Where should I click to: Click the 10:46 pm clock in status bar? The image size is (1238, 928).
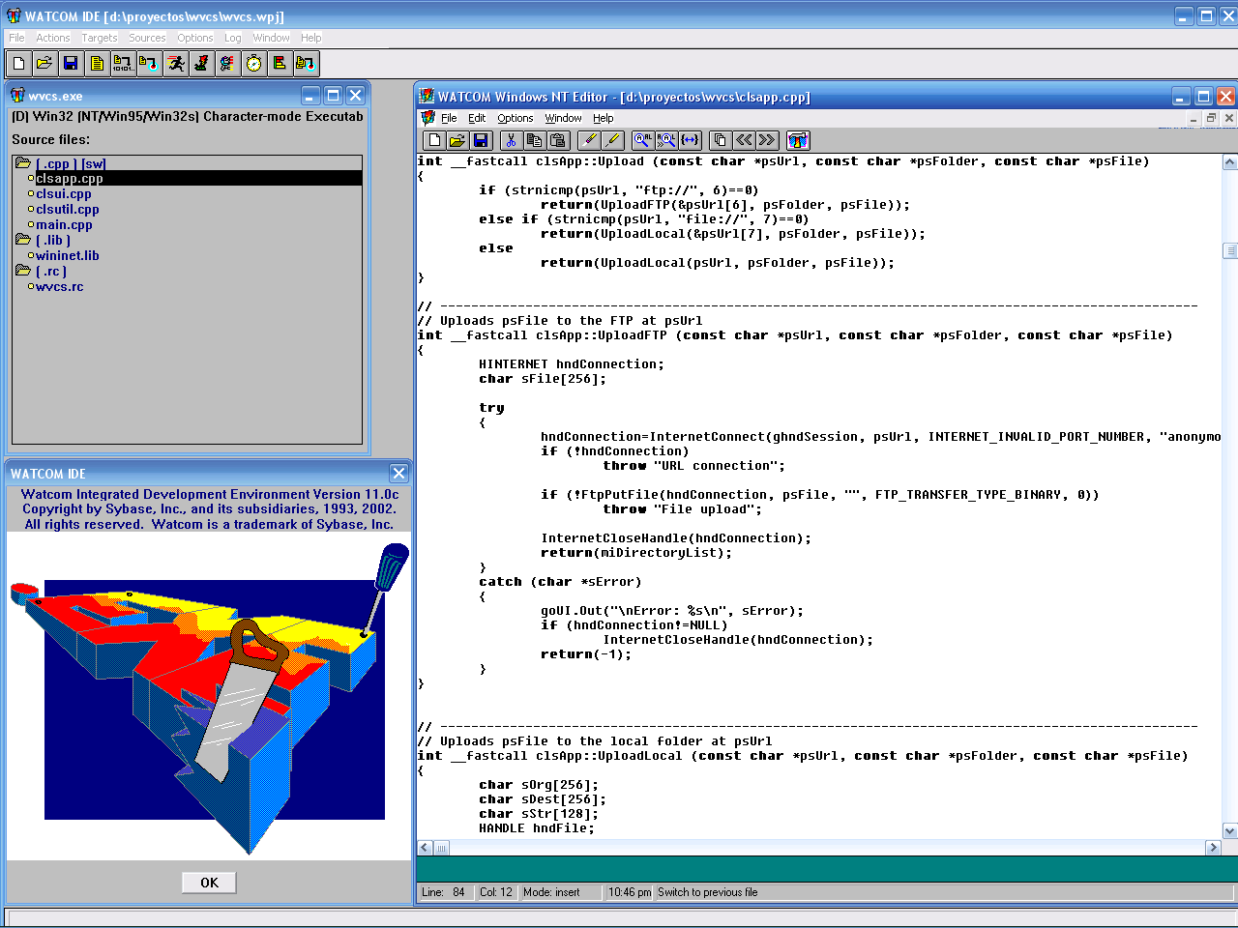click(630, 892)
